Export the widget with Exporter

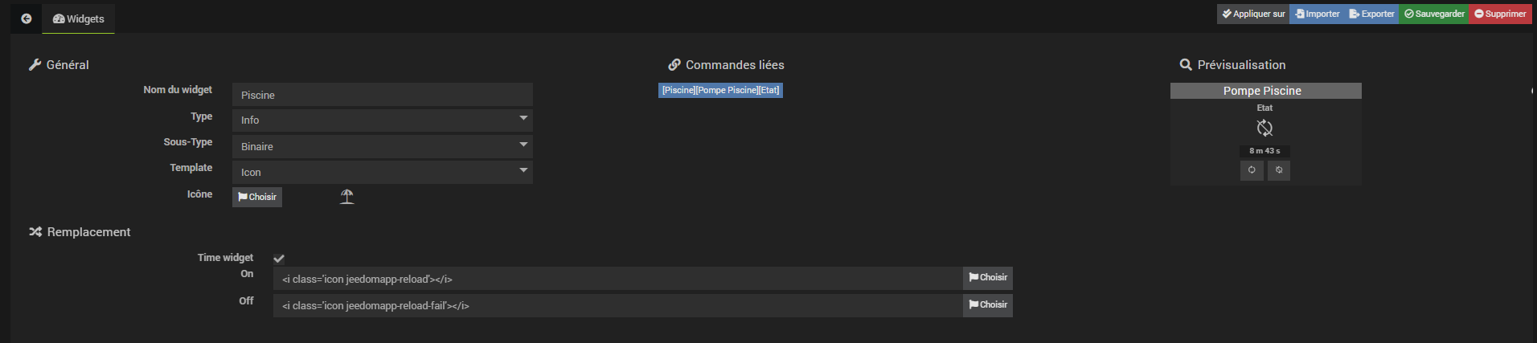tap(1371, 14)
